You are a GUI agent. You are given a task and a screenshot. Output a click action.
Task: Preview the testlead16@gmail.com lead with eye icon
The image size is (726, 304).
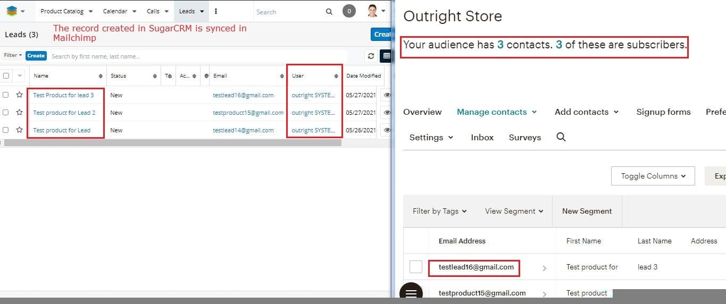coord(387,95)
